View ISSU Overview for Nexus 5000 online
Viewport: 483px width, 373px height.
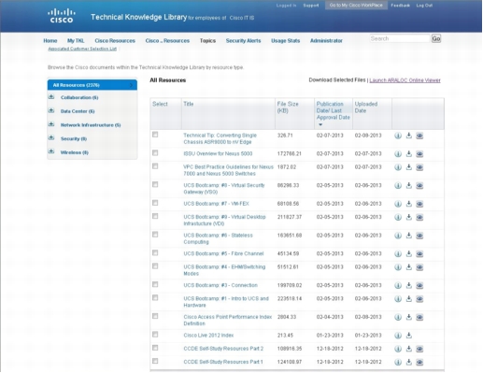[x=419, y=154]
